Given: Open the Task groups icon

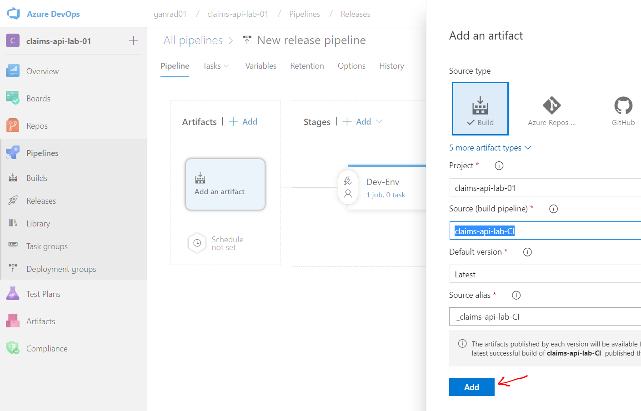Looking at the screenshot, I should pyautogui.click(x=13, y=246).
